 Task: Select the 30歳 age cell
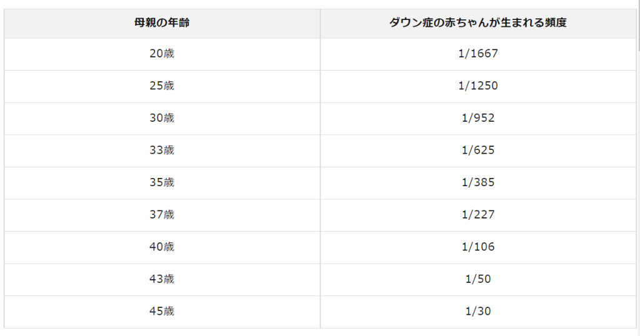[x=162, y=118]
